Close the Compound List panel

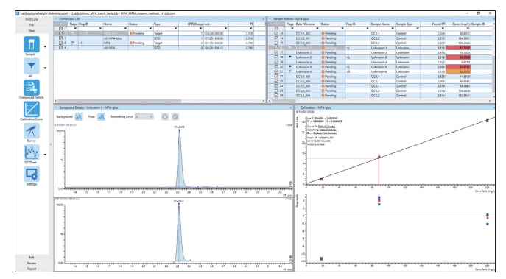point(264,19)
